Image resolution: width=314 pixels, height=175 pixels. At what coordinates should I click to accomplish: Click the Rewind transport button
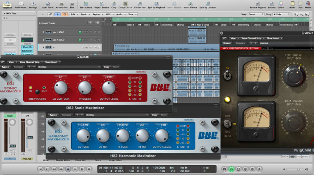(54, 169)
